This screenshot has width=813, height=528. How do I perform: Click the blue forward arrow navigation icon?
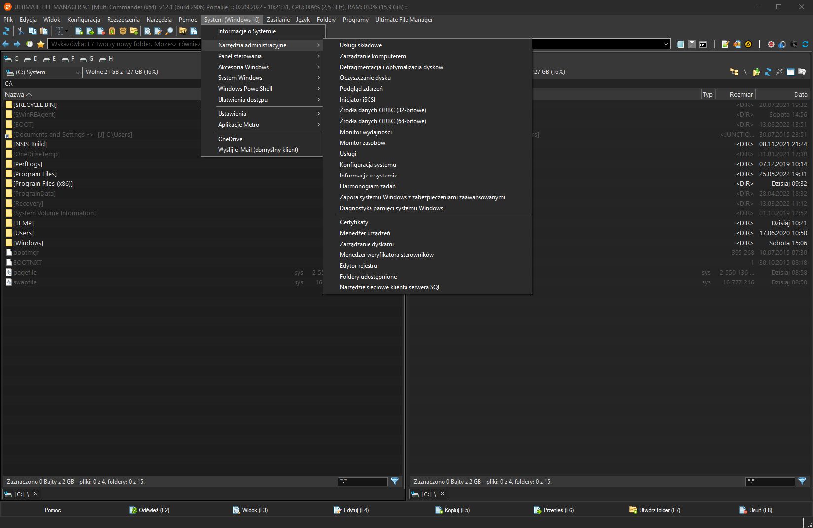pos(17,44)
